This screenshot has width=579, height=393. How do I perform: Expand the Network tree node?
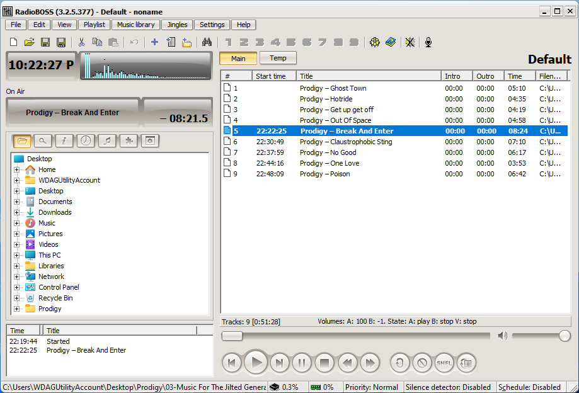pos(16,276)
